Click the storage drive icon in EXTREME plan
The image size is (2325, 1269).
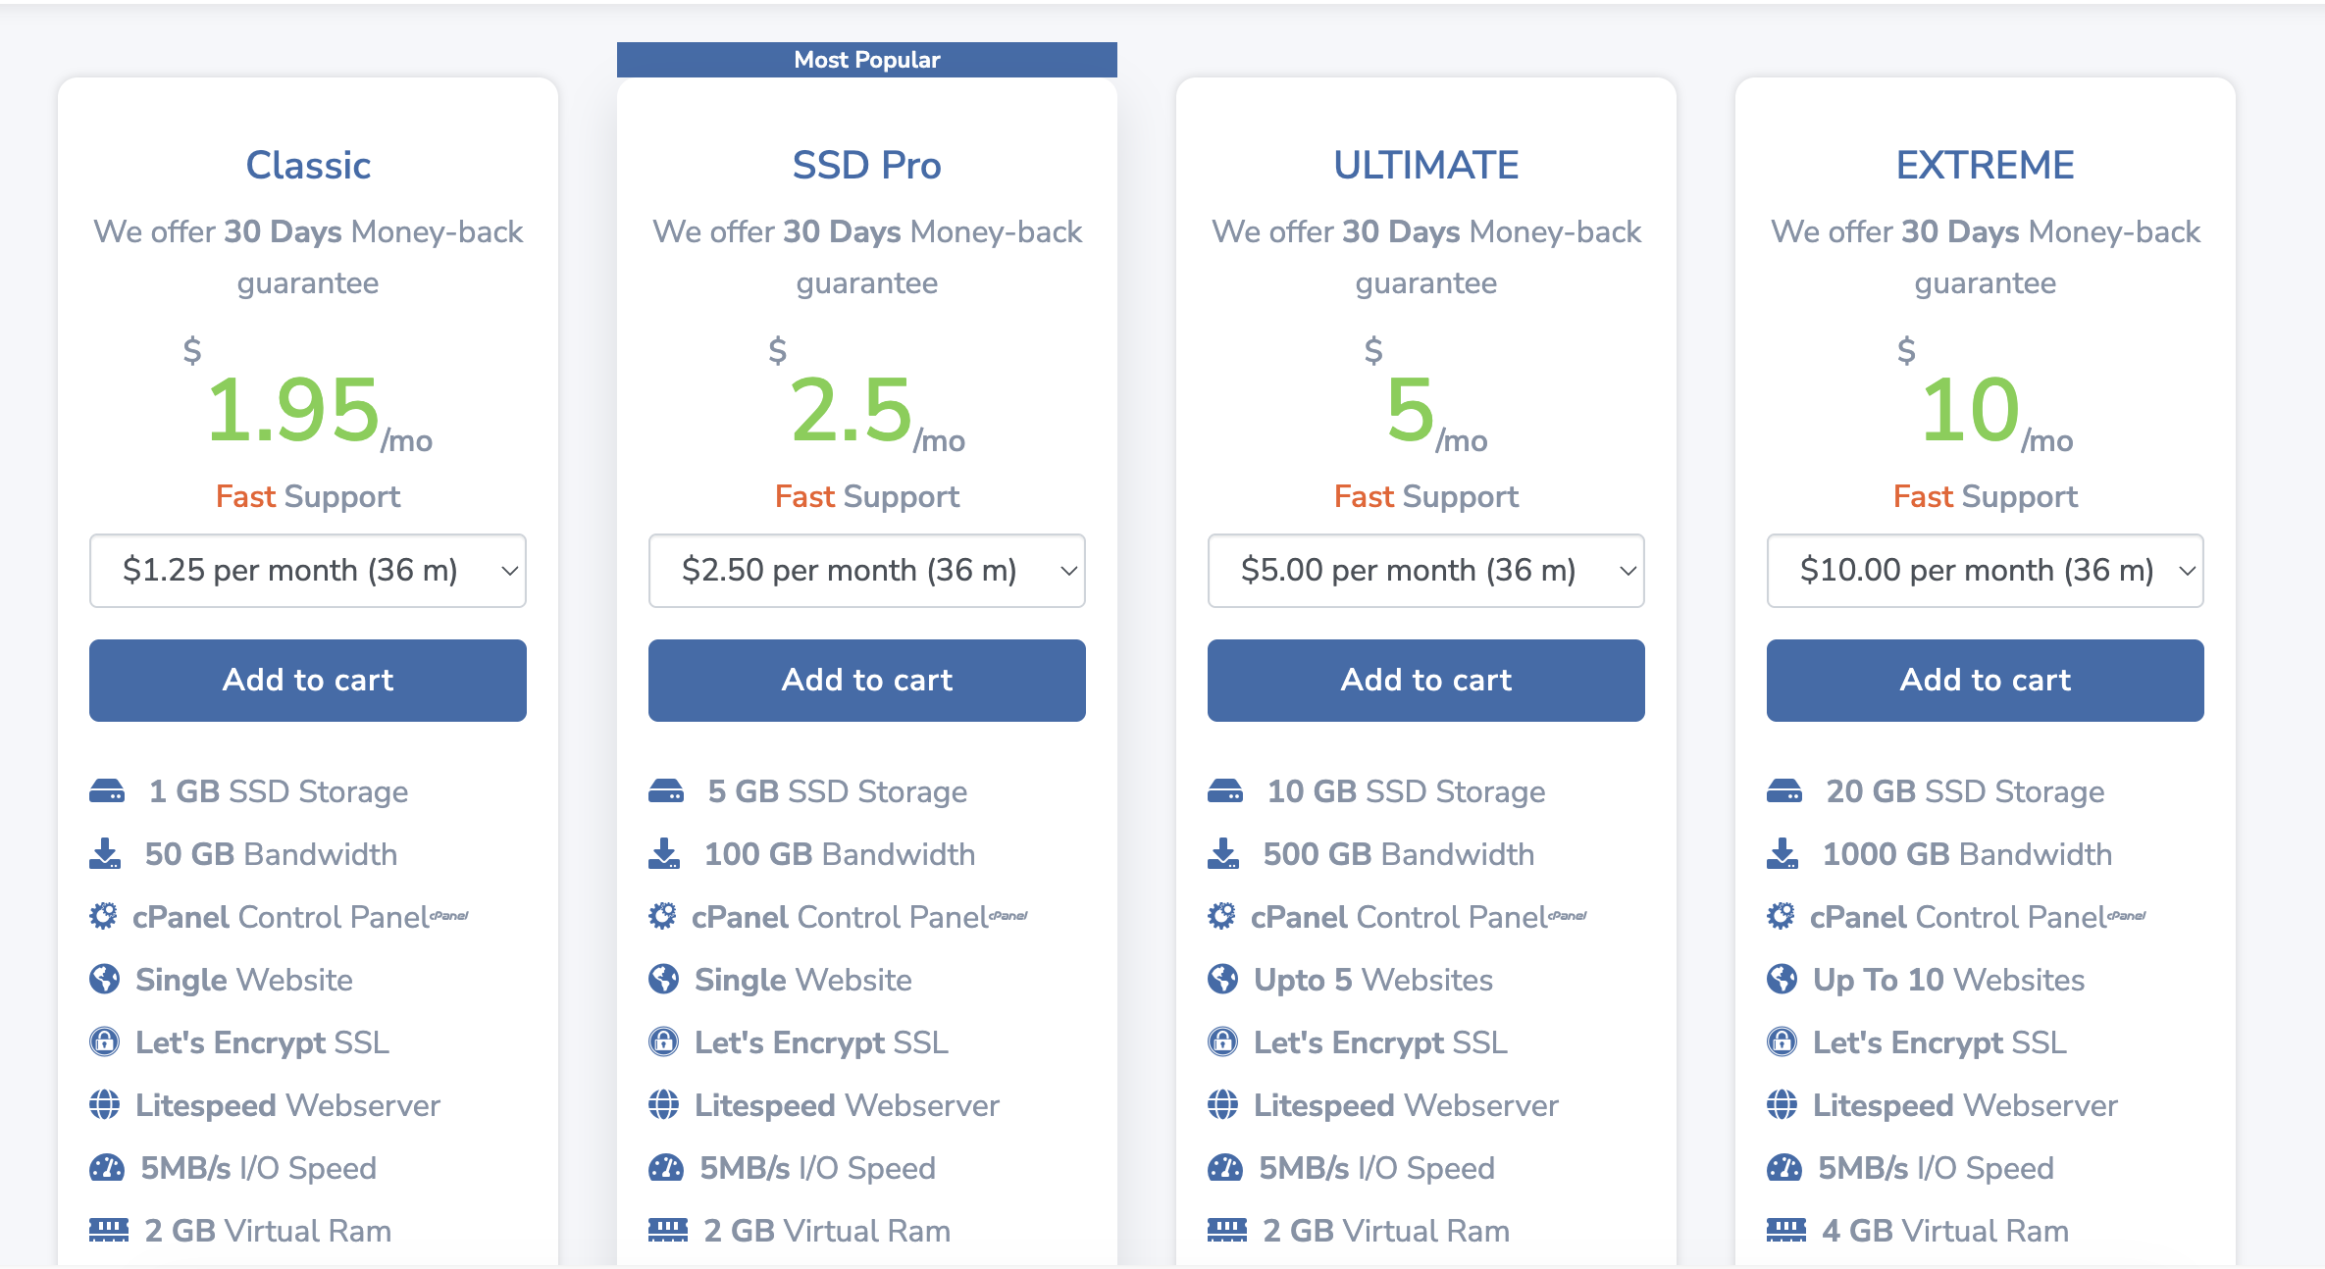[x=1784, y=790]
